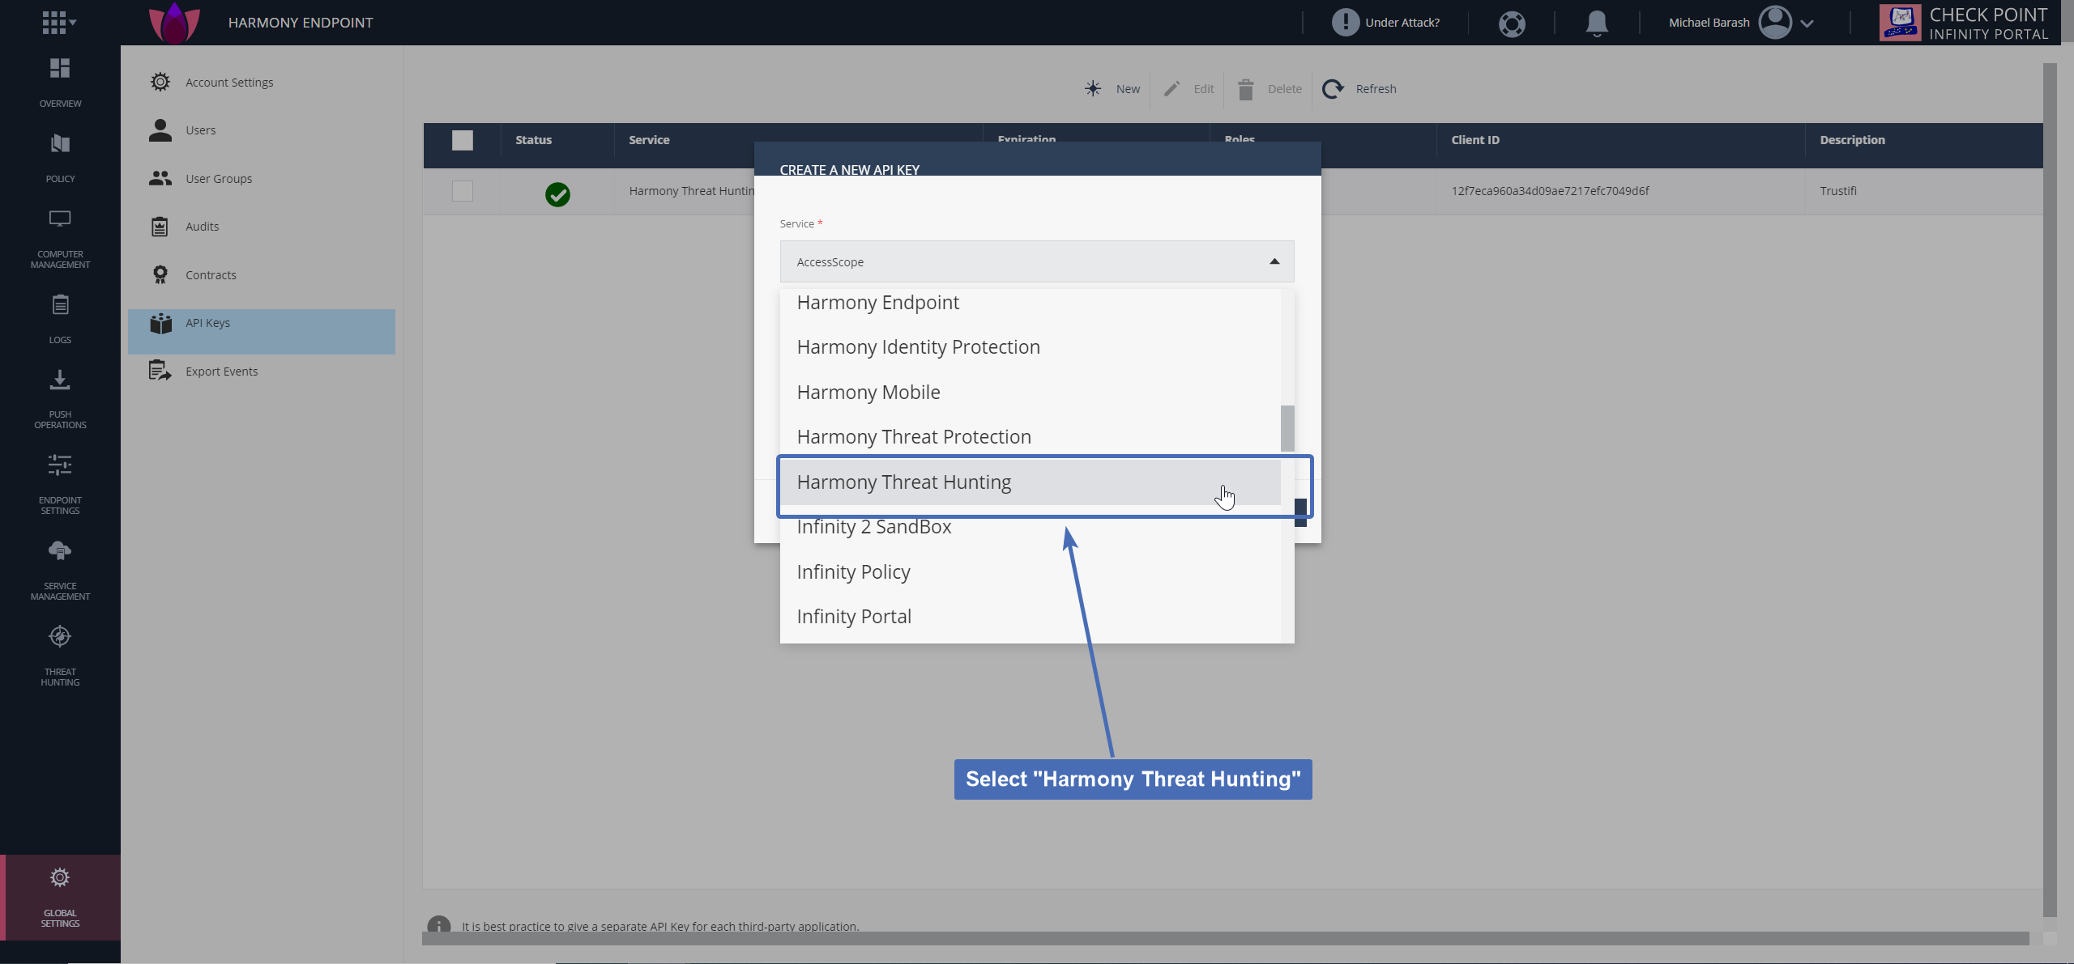Open Push Operations download icon
Screen dimensions: 2074x964
[x=60, y=380]
